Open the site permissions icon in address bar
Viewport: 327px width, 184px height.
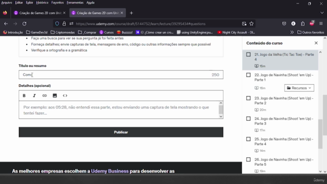[72, 24]
